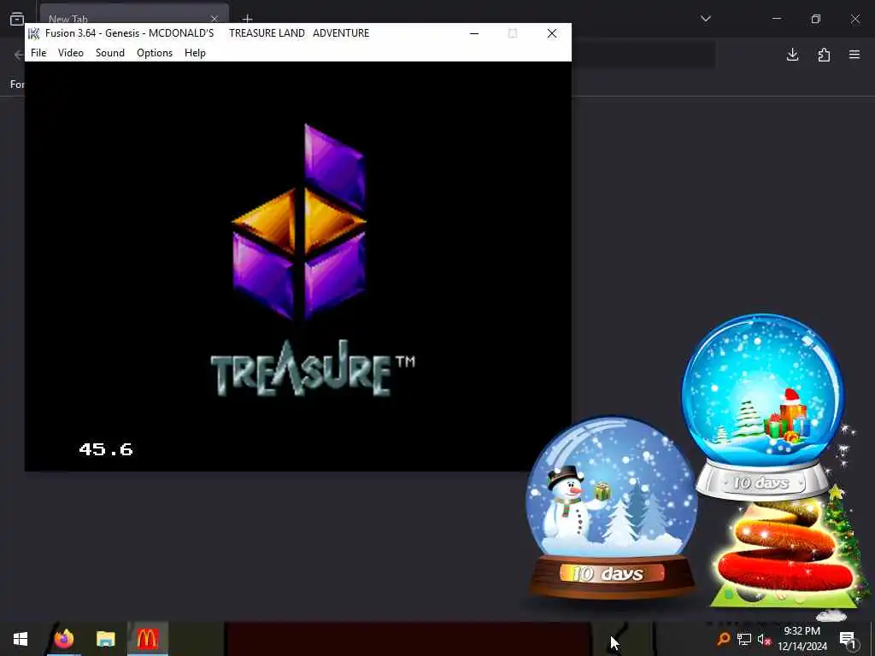Screen dimensions: 875x656
Task: Click the presents snow globe widget
Action: click(x=763, y=406)
